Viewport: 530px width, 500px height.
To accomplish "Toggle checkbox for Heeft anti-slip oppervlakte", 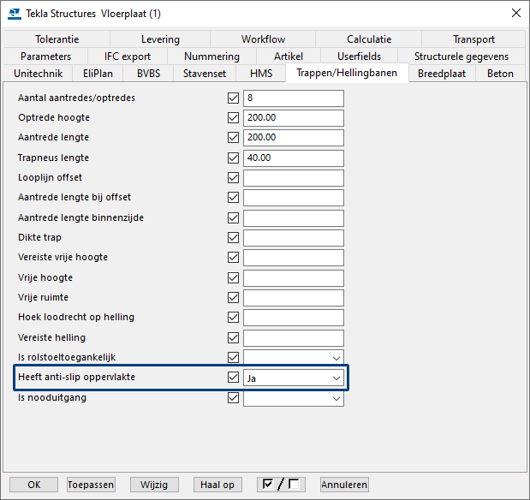I will pos(234,378).
